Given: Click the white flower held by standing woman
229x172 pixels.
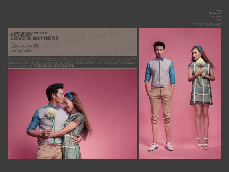Looking at the screenshot, I should click(200, 62).
